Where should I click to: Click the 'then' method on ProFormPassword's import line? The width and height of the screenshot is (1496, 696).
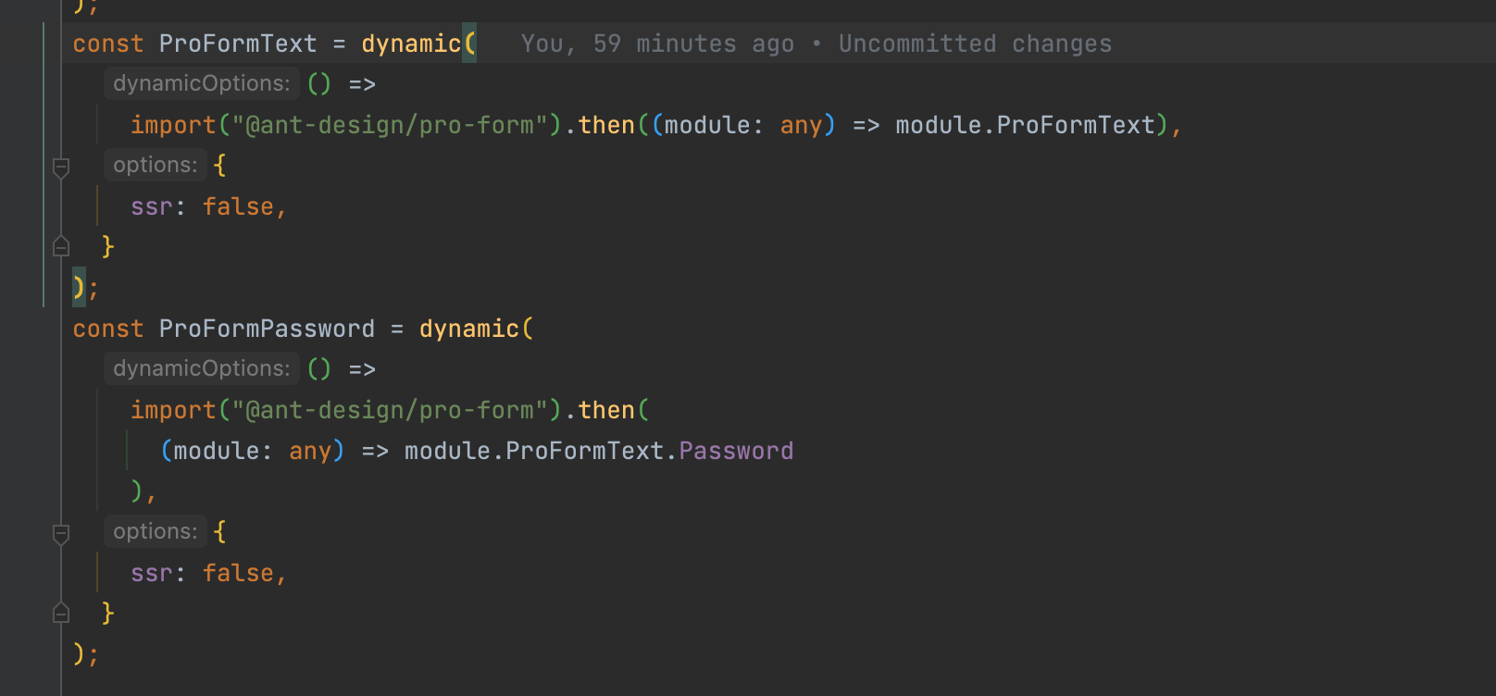click(606, 410)
